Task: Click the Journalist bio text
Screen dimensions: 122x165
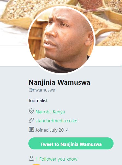Action: (x=38, y=101)
